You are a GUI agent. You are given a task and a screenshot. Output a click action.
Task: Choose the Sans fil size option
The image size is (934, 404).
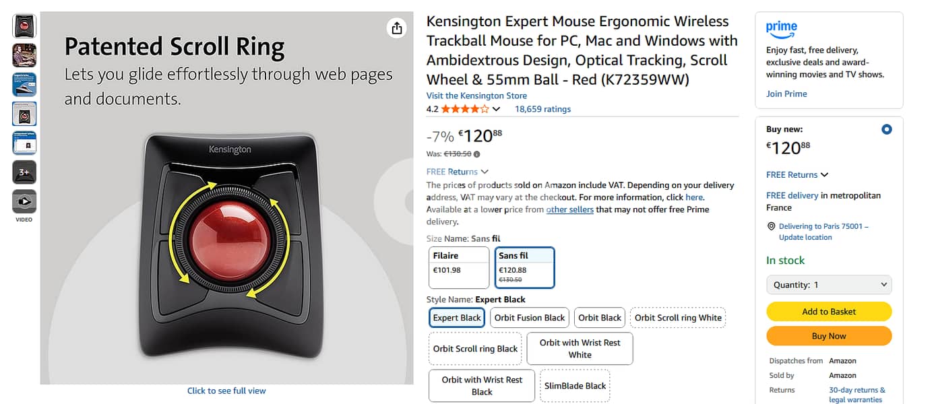(x=524, y=267)
